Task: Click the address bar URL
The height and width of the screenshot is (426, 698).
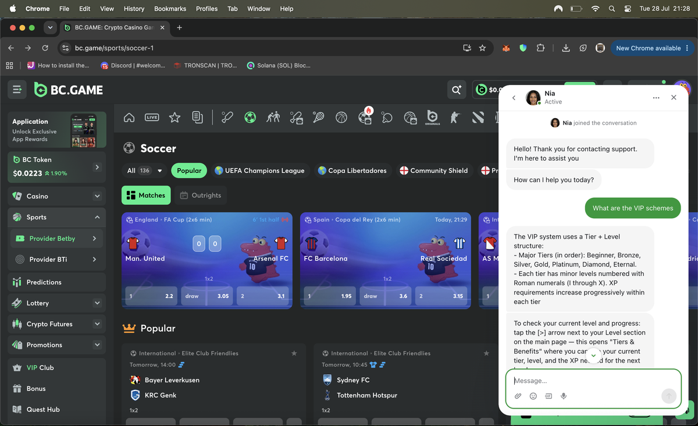Action: tap(114, 48)
